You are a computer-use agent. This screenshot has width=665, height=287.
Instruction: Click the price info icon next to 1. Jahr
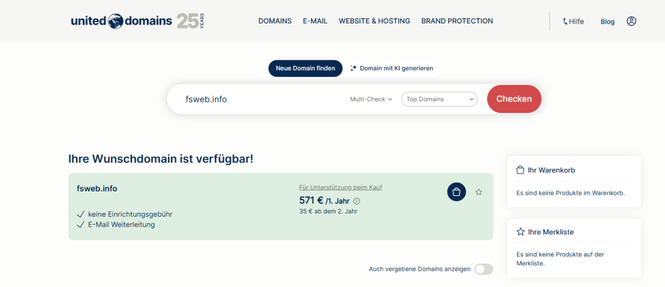click(357, 201)
